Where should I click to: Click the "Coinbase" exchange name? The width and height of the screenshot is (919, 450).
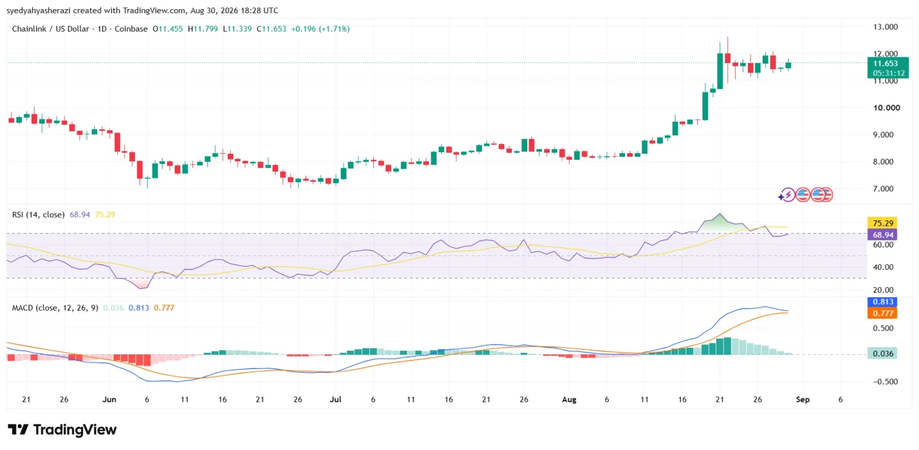pyautogui.click(x=131, y=29)
